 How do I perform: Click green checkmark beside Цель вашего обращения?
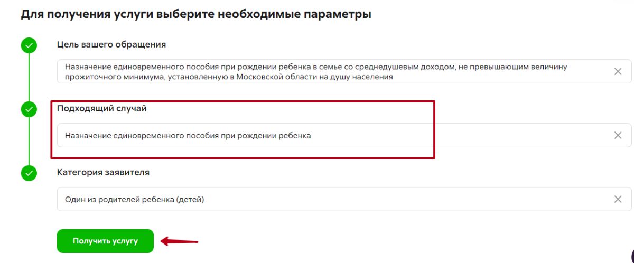(29, 45)
